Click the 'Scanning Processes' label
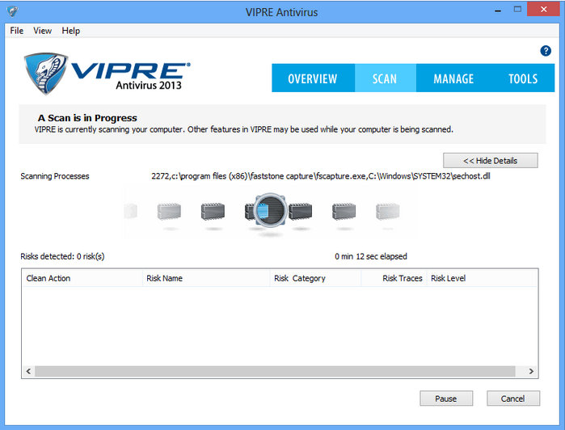565x430 pixels. (x=55, y=176)
